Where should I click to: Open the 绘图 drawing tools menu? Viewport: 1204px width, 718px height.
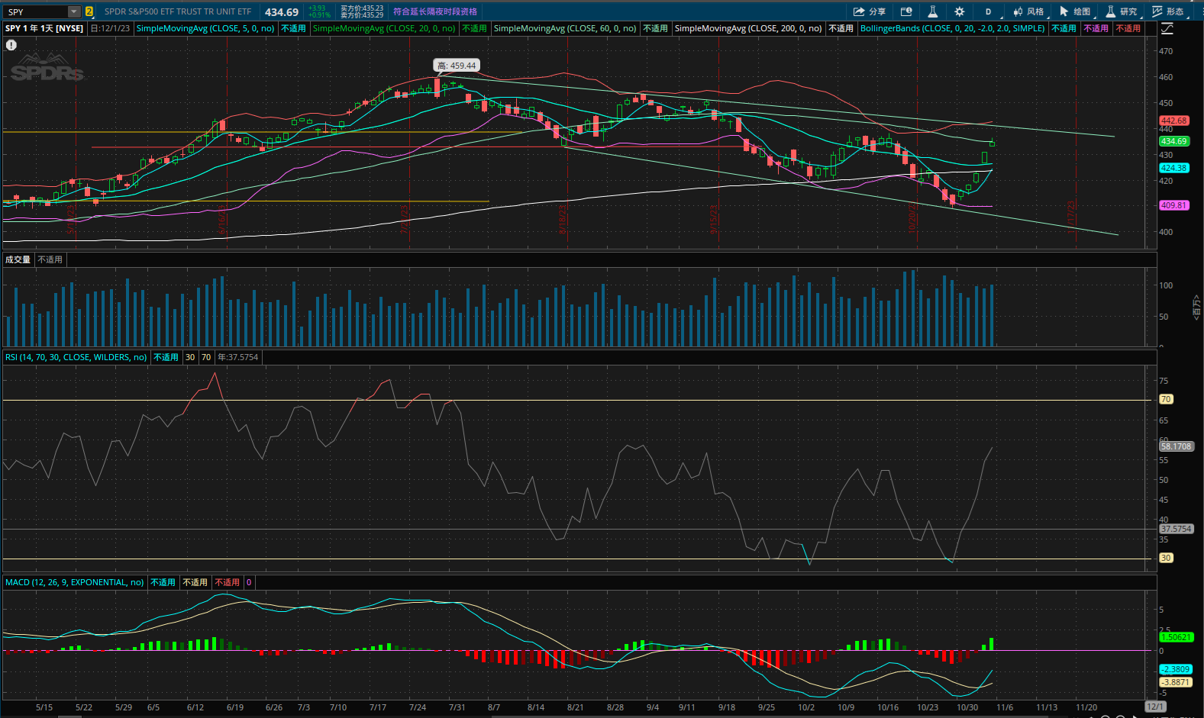pyautogui.click(x=1075, y=11)
